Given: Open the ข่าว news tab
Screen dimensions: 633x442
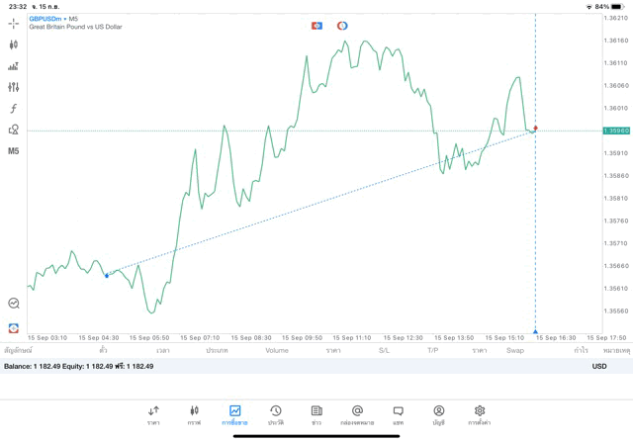Looking at the screenshot, I should [316, 414].
